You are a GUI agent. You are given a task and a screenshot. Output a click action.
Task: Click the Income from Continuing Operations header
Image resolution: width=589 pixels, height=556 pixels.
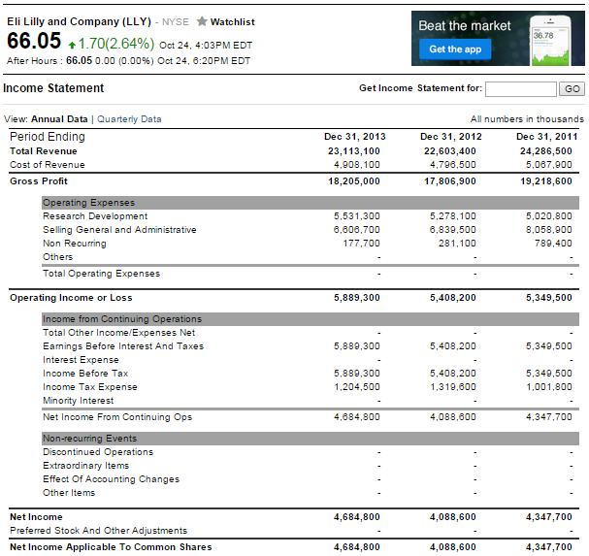(x=310, y=319)
